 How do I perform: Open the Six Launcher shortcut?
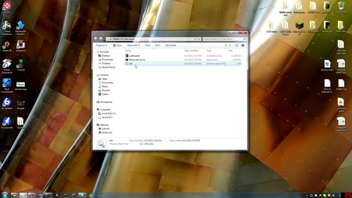7,123
